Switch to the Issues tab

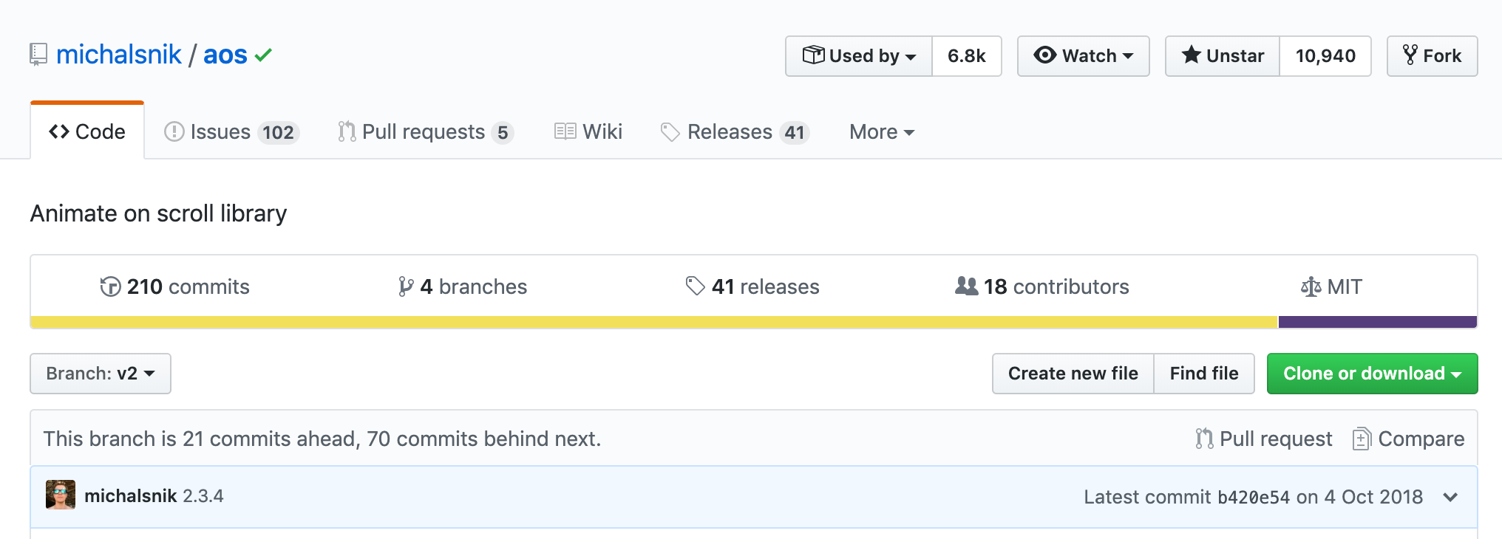[x=231, y=132]
